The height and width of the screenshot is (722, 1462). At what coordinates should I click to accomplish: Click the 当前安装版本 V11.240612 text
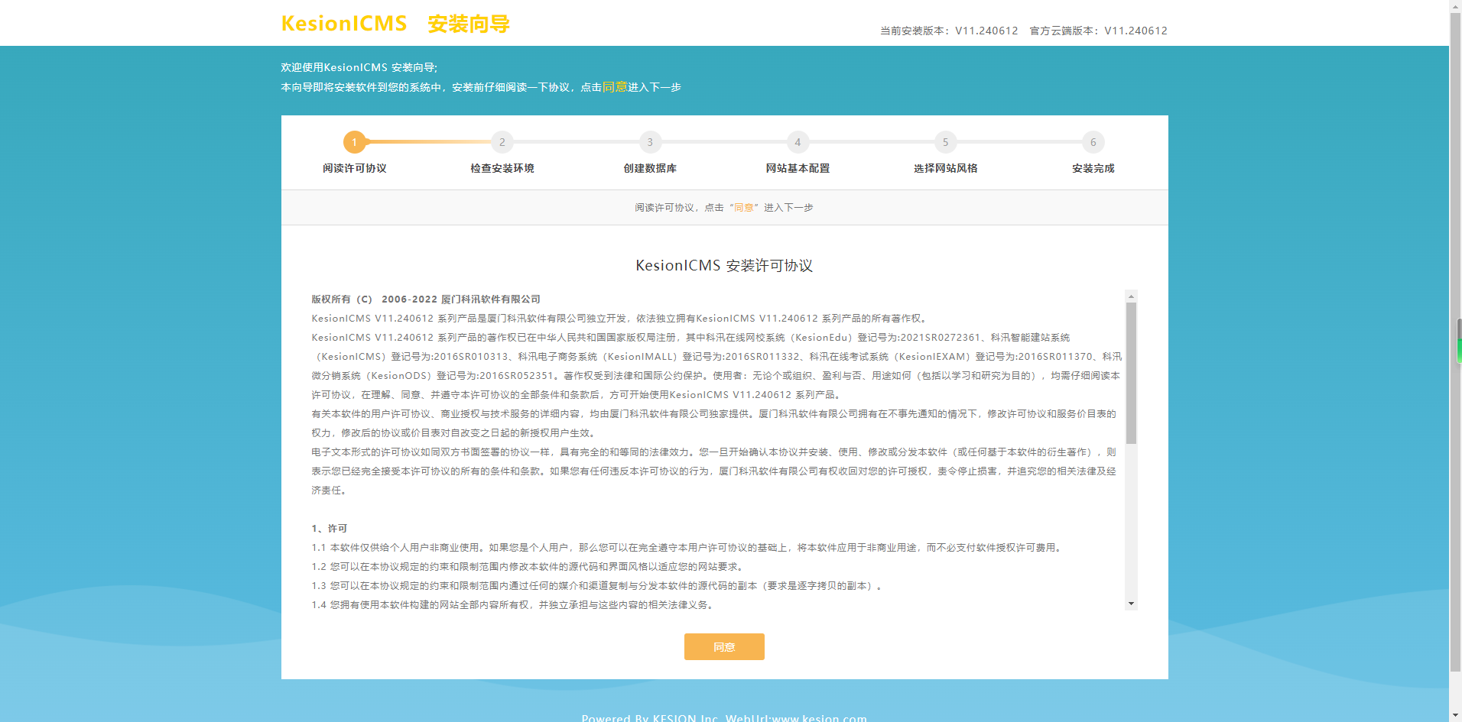[x=949, y=31]
